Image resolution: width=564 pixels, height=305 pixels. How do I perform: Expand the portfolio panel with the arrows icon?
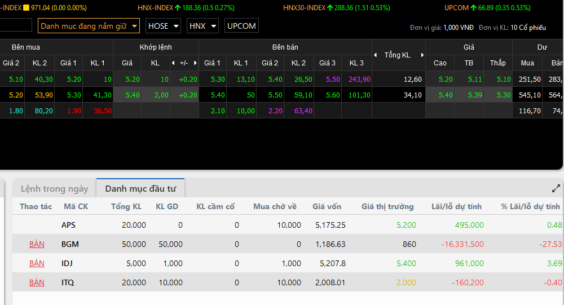(556, 188)
